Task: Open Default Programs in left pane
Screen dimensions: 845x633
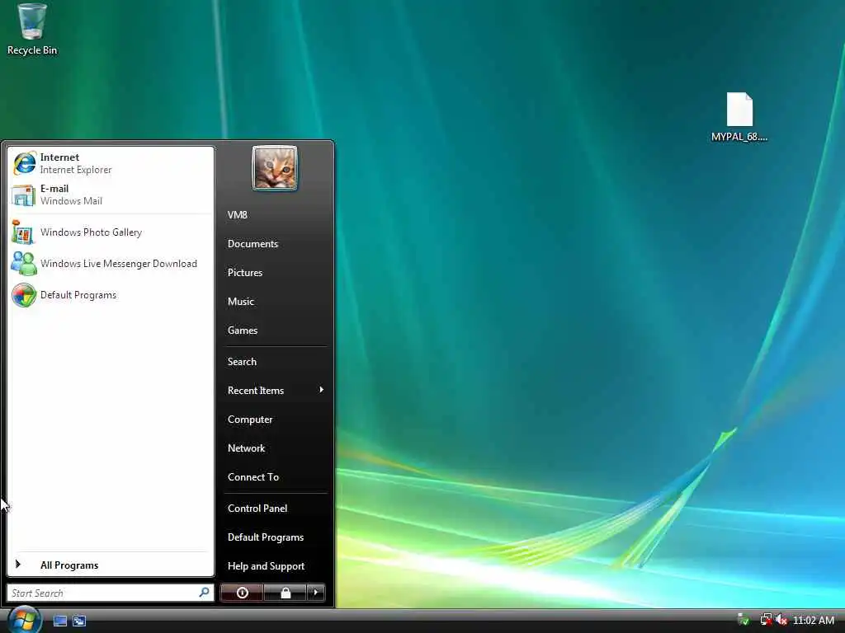Action: tap(111, 295)
